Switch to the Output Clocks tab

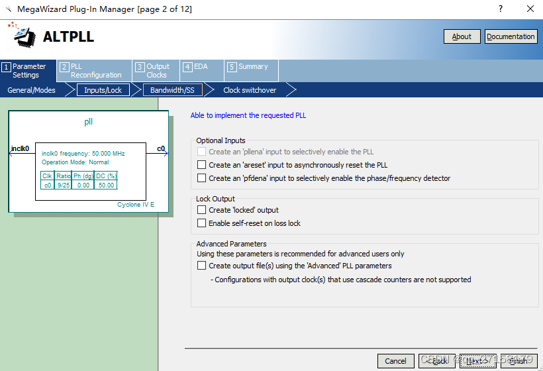(156, 71)
